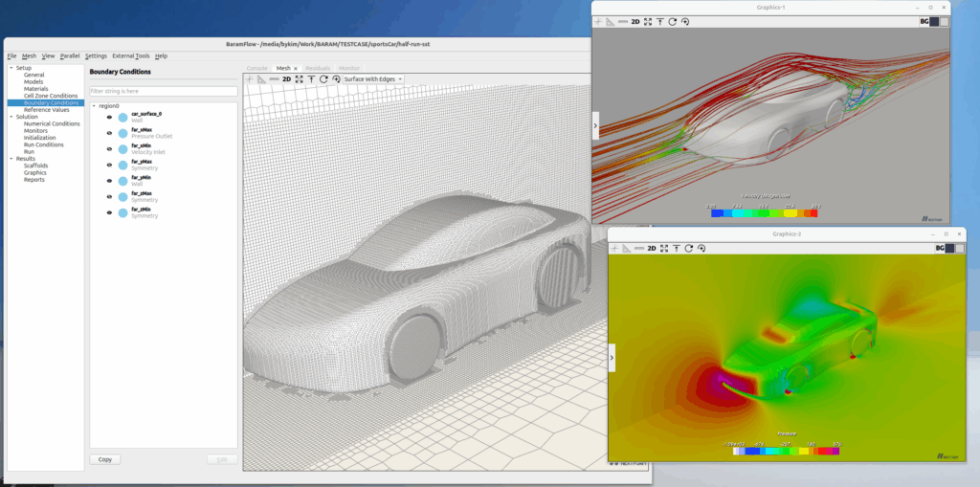980x487 pixels.
Task: Fit mesh view to window in main toolbar
Action: [x=299, y=79]
